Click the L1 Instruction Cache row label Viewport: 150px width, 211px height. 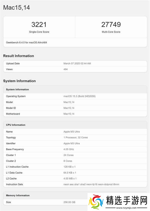(x=17, y=167)
